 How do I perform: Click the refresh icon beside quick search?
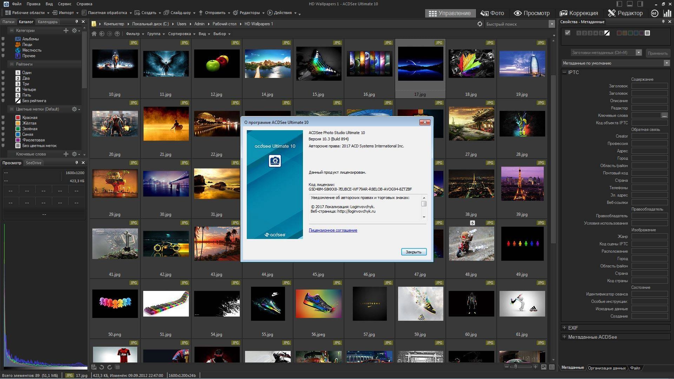point(480,24)
